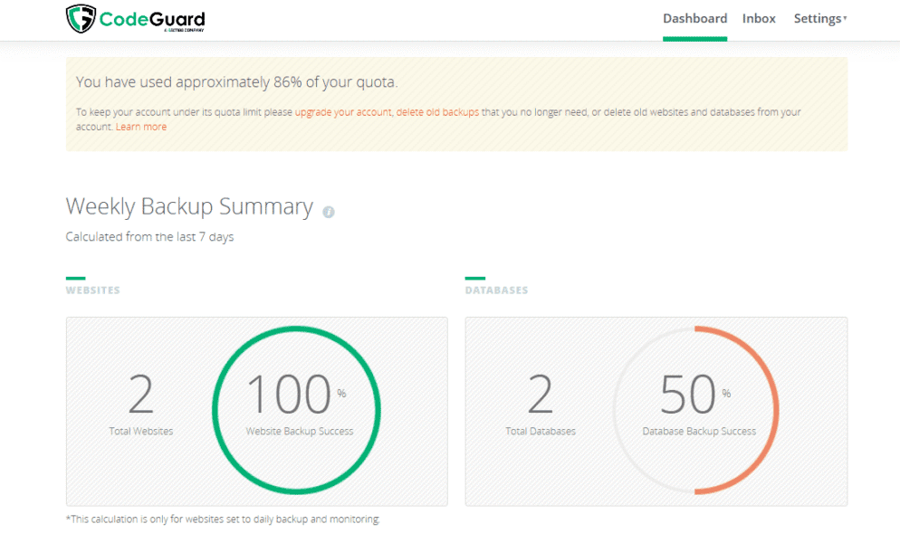The width and height of the screenshot is (900, 543).
Task: Click the CodeGuard logo
Action: (134, 18)
